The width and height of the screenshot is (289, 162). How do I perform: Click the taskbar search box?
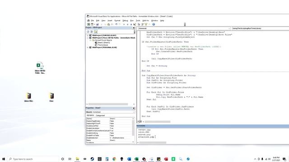pos(33,159)
